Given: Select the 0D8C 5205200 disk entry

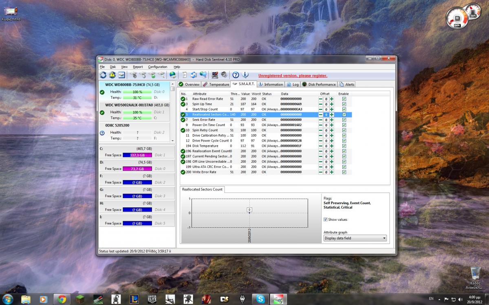Looking at the screenshot, I should 134,132.
